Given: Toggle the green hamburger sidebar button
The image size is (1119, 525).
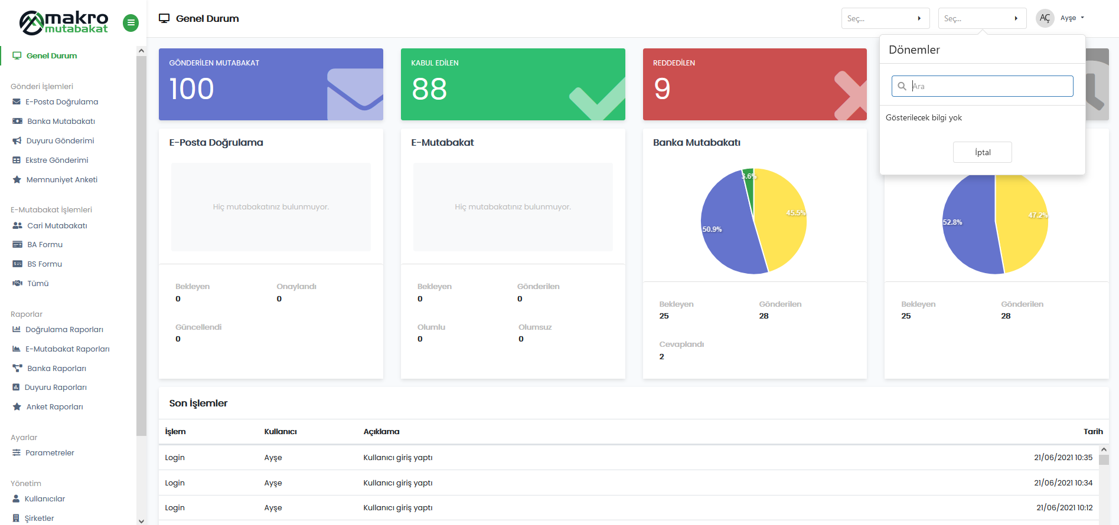Looking at the screenshot, I should click(x=131, y=23).
